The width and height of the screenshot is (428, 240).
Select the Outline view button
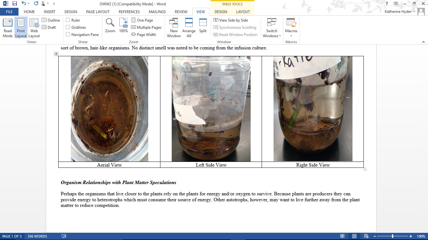click(51, 20)
